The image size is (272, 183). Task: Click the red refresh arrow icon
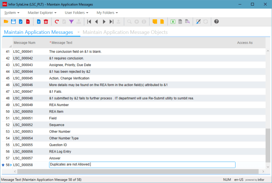pyautogui.click(x=57, y=22)
